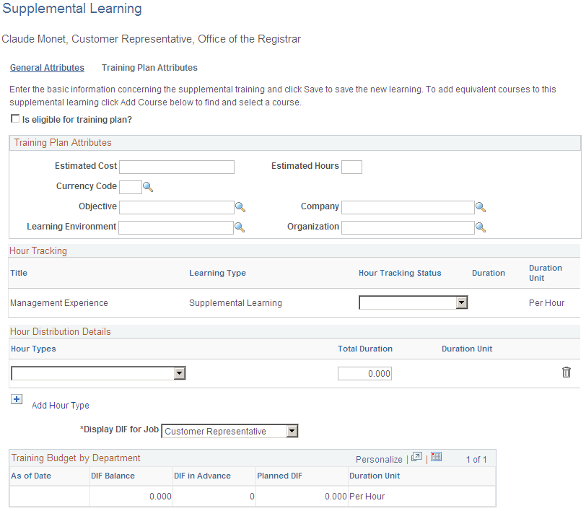586x511 pixels.
Task: Delete the hour type row via trash icon
Action: click(567, 372)
